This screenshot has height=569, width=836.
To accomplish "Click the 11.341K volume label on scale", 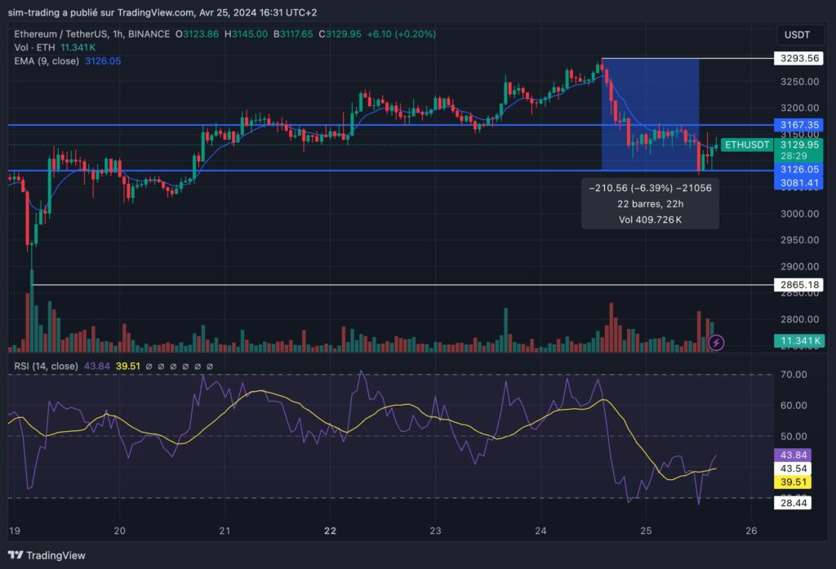I will 798,340.
